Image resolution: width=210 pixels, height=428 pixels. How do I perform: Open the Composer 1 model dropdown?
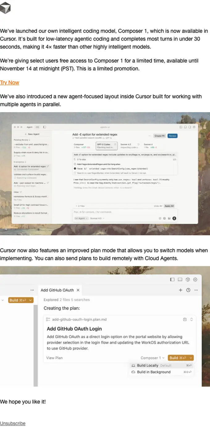[153, 358]
